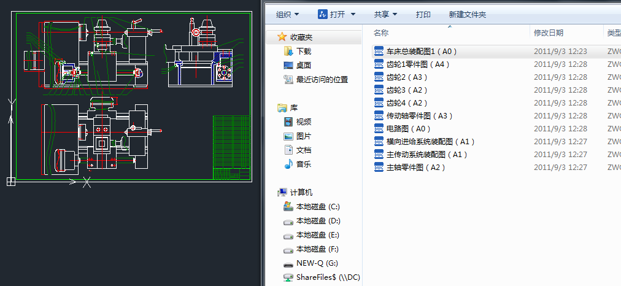This screenshot has width=621, height=286.
Task: Click the 计算机 computer icon
Action: point(283,192)
